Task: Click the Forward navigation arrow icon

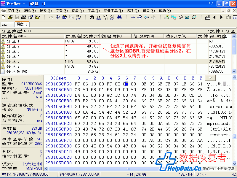Action: 153,17
